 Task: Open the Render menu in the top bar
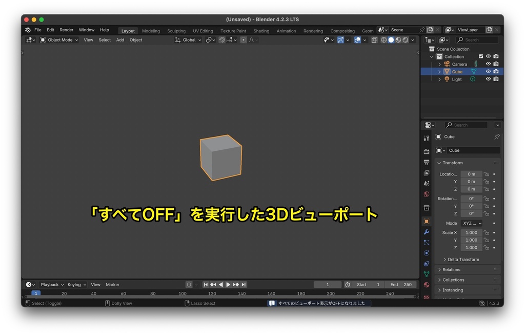[x=66, y=30]
